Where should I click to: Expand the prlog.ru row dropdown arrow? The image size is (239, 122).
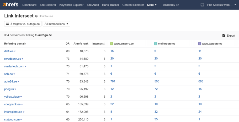click(x=15, y=89)
